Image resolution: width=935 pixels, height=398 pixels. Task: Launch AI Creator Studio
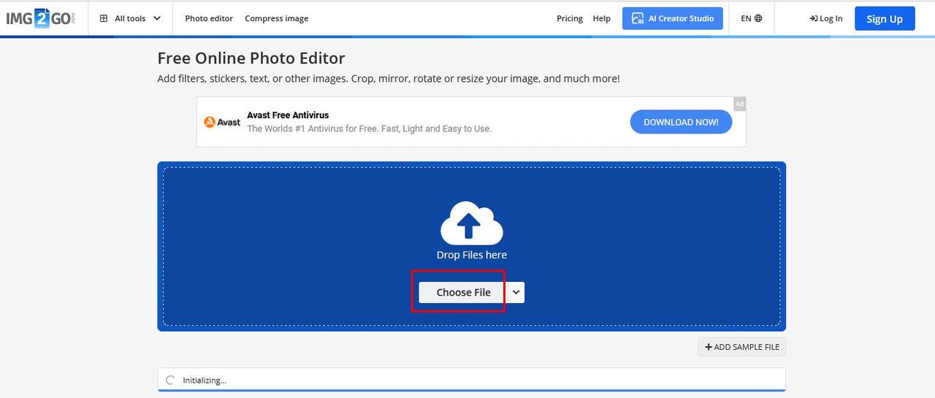click(x=673, y=18)
